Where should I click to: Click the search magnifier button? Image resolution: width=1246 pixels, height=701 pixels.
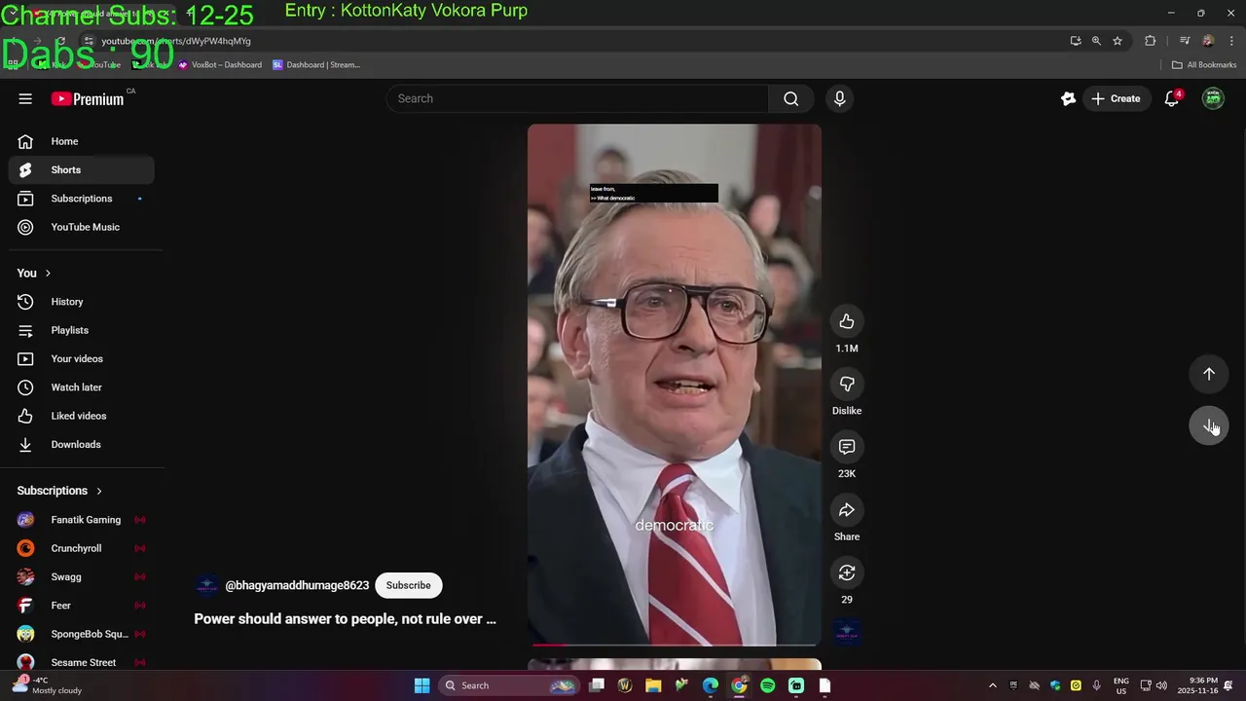(x=790, y=98)
